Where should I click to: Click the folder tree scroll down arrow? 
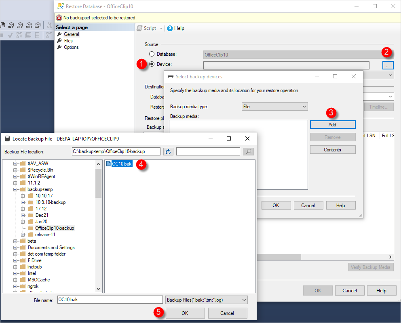point(99,289)
